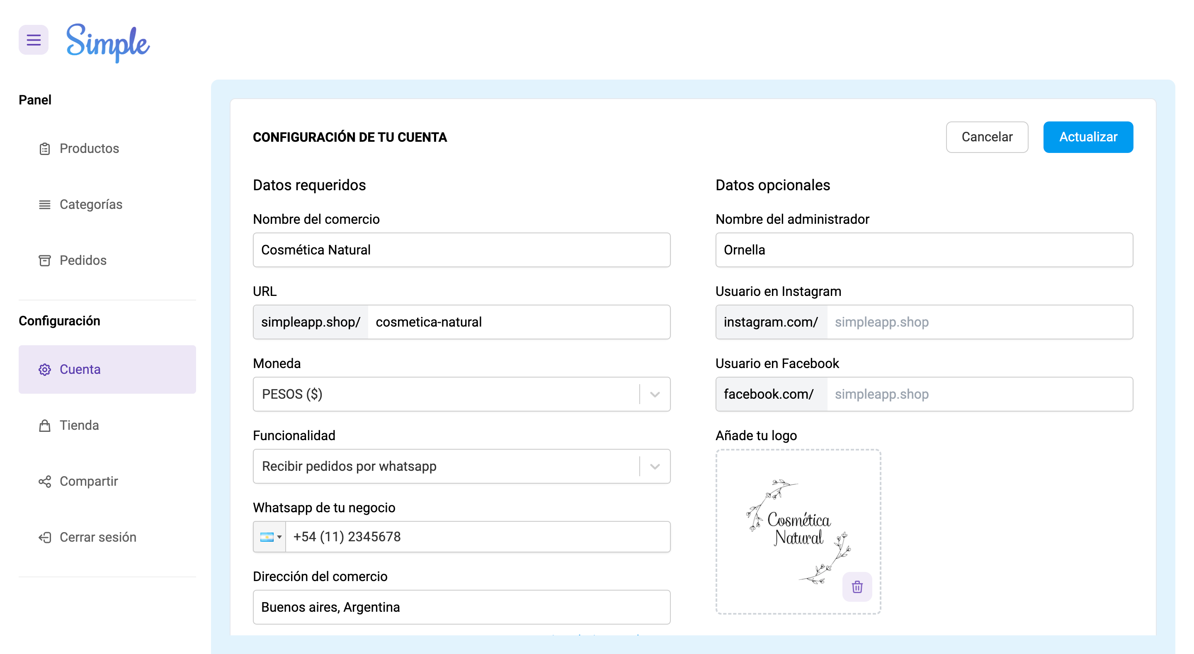The width and height of the screenshot is (1194, 654).
Task: Expand the Moneda currency dropdown
Action: pos(654,394)
